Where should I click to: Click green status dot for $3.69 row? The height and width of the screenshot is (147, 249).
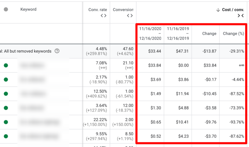[x=6, y=80]
